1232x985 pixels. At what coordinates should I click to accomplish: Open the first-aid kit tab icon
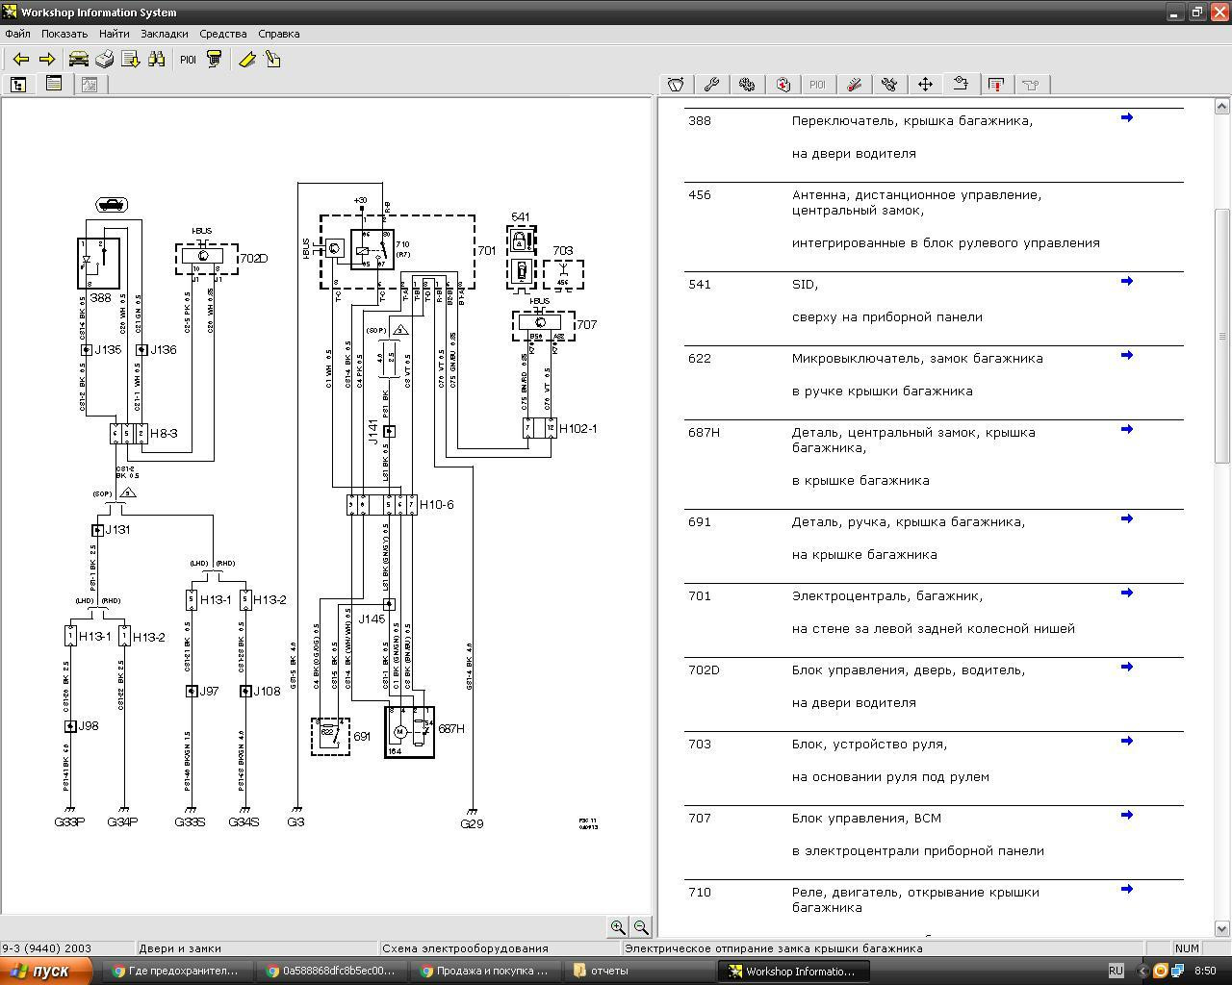coord(783,85)
